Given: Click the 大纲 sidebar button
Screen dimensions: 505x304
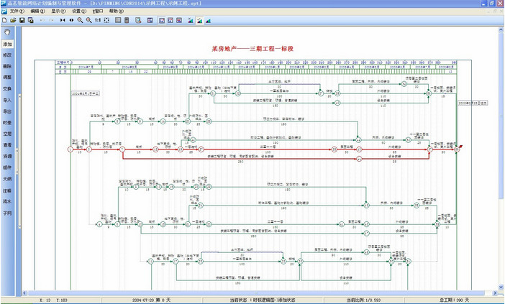Looking at the screenshot, I should pyautogui.click(x=7, y=179).
